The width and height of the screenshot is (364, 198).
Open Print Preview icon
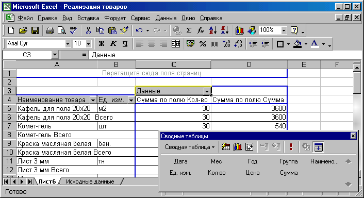[x=61, y=30]
